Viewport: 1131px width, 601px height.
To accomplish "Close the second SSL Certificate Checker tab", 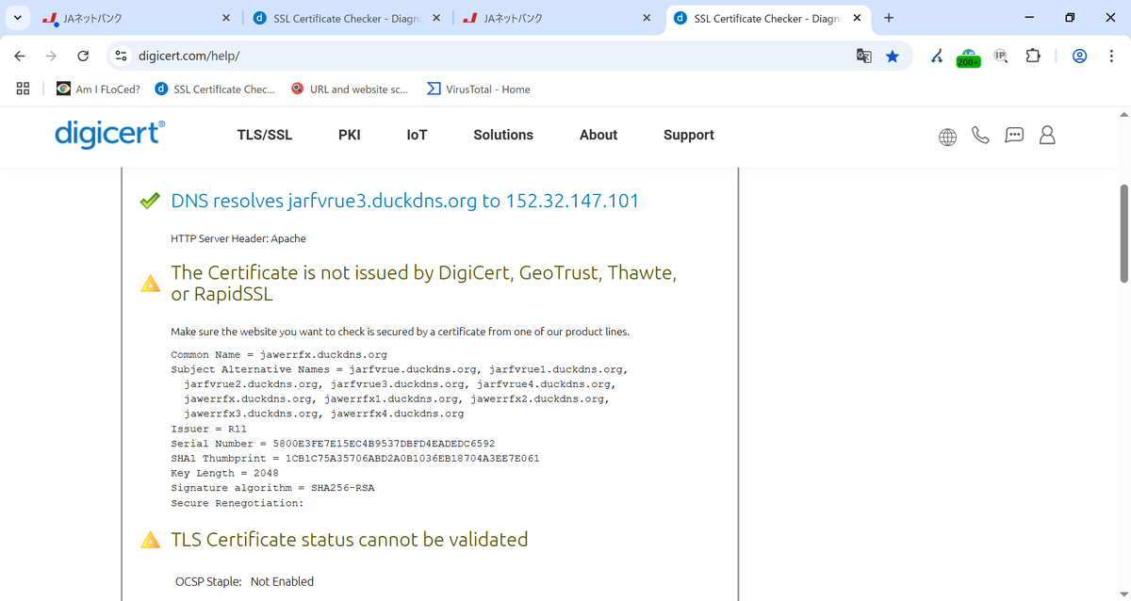I will coord(436,18).
